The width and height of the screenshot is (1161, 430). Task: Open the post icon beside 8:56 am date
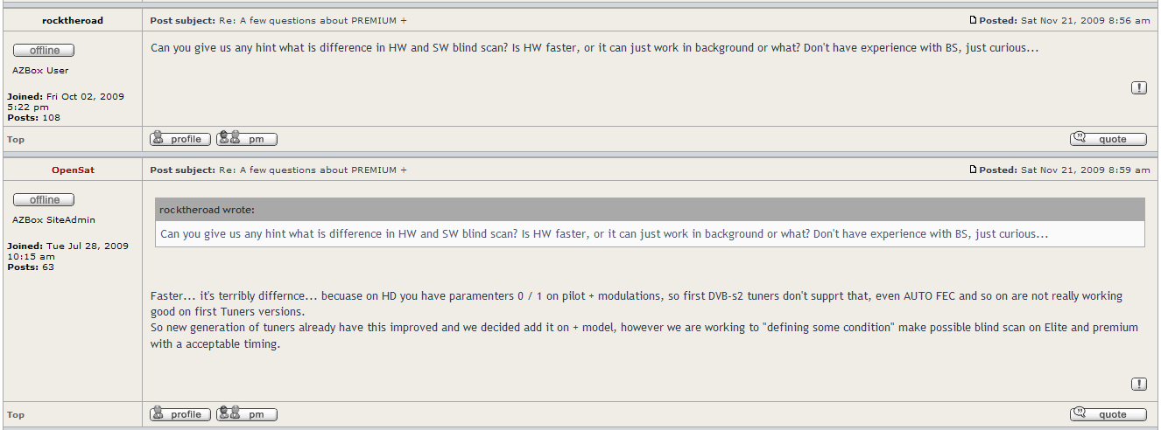click(973, 21)
